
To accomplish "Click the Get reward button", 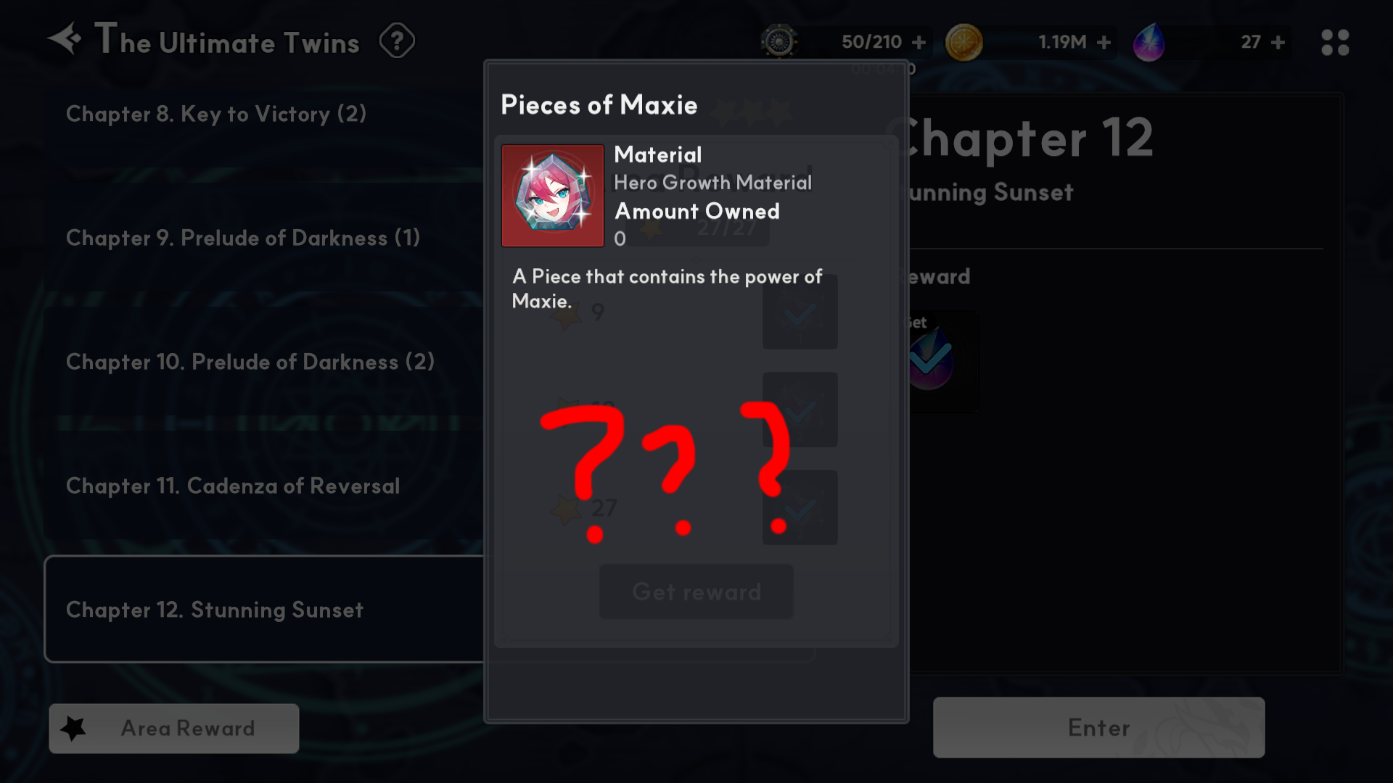I will (x=696, y=592).
